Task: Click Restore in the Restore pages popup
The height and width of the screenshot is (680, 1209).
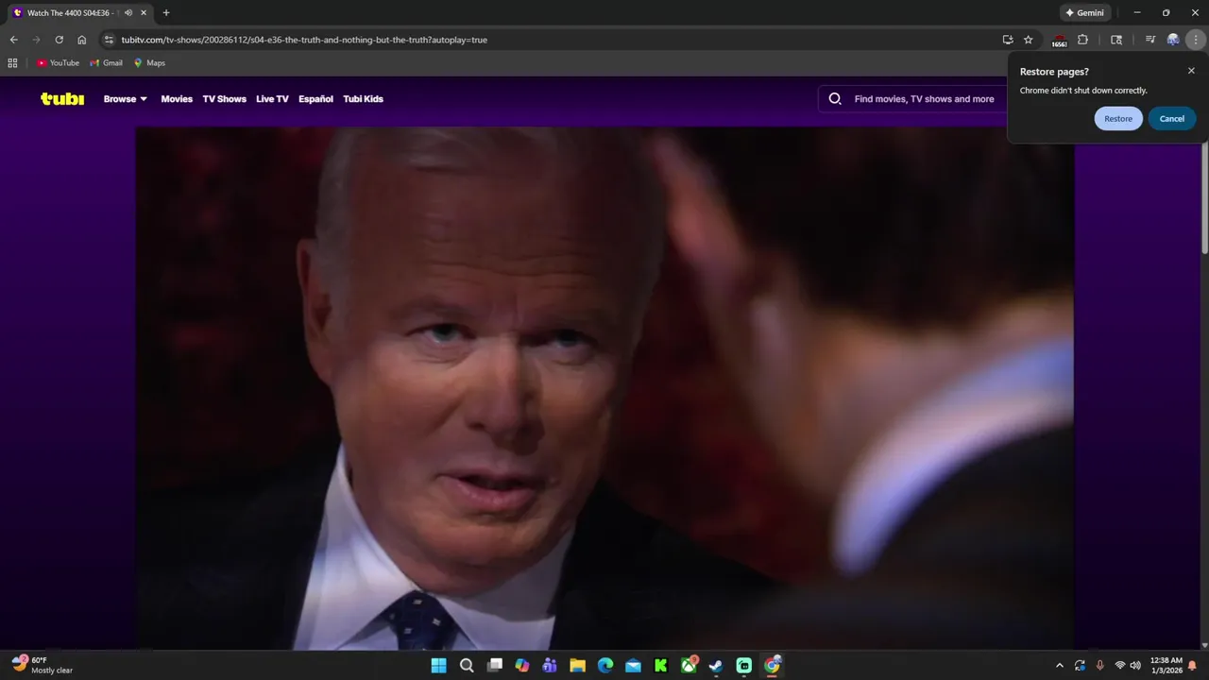Action: pos(1118,119)
